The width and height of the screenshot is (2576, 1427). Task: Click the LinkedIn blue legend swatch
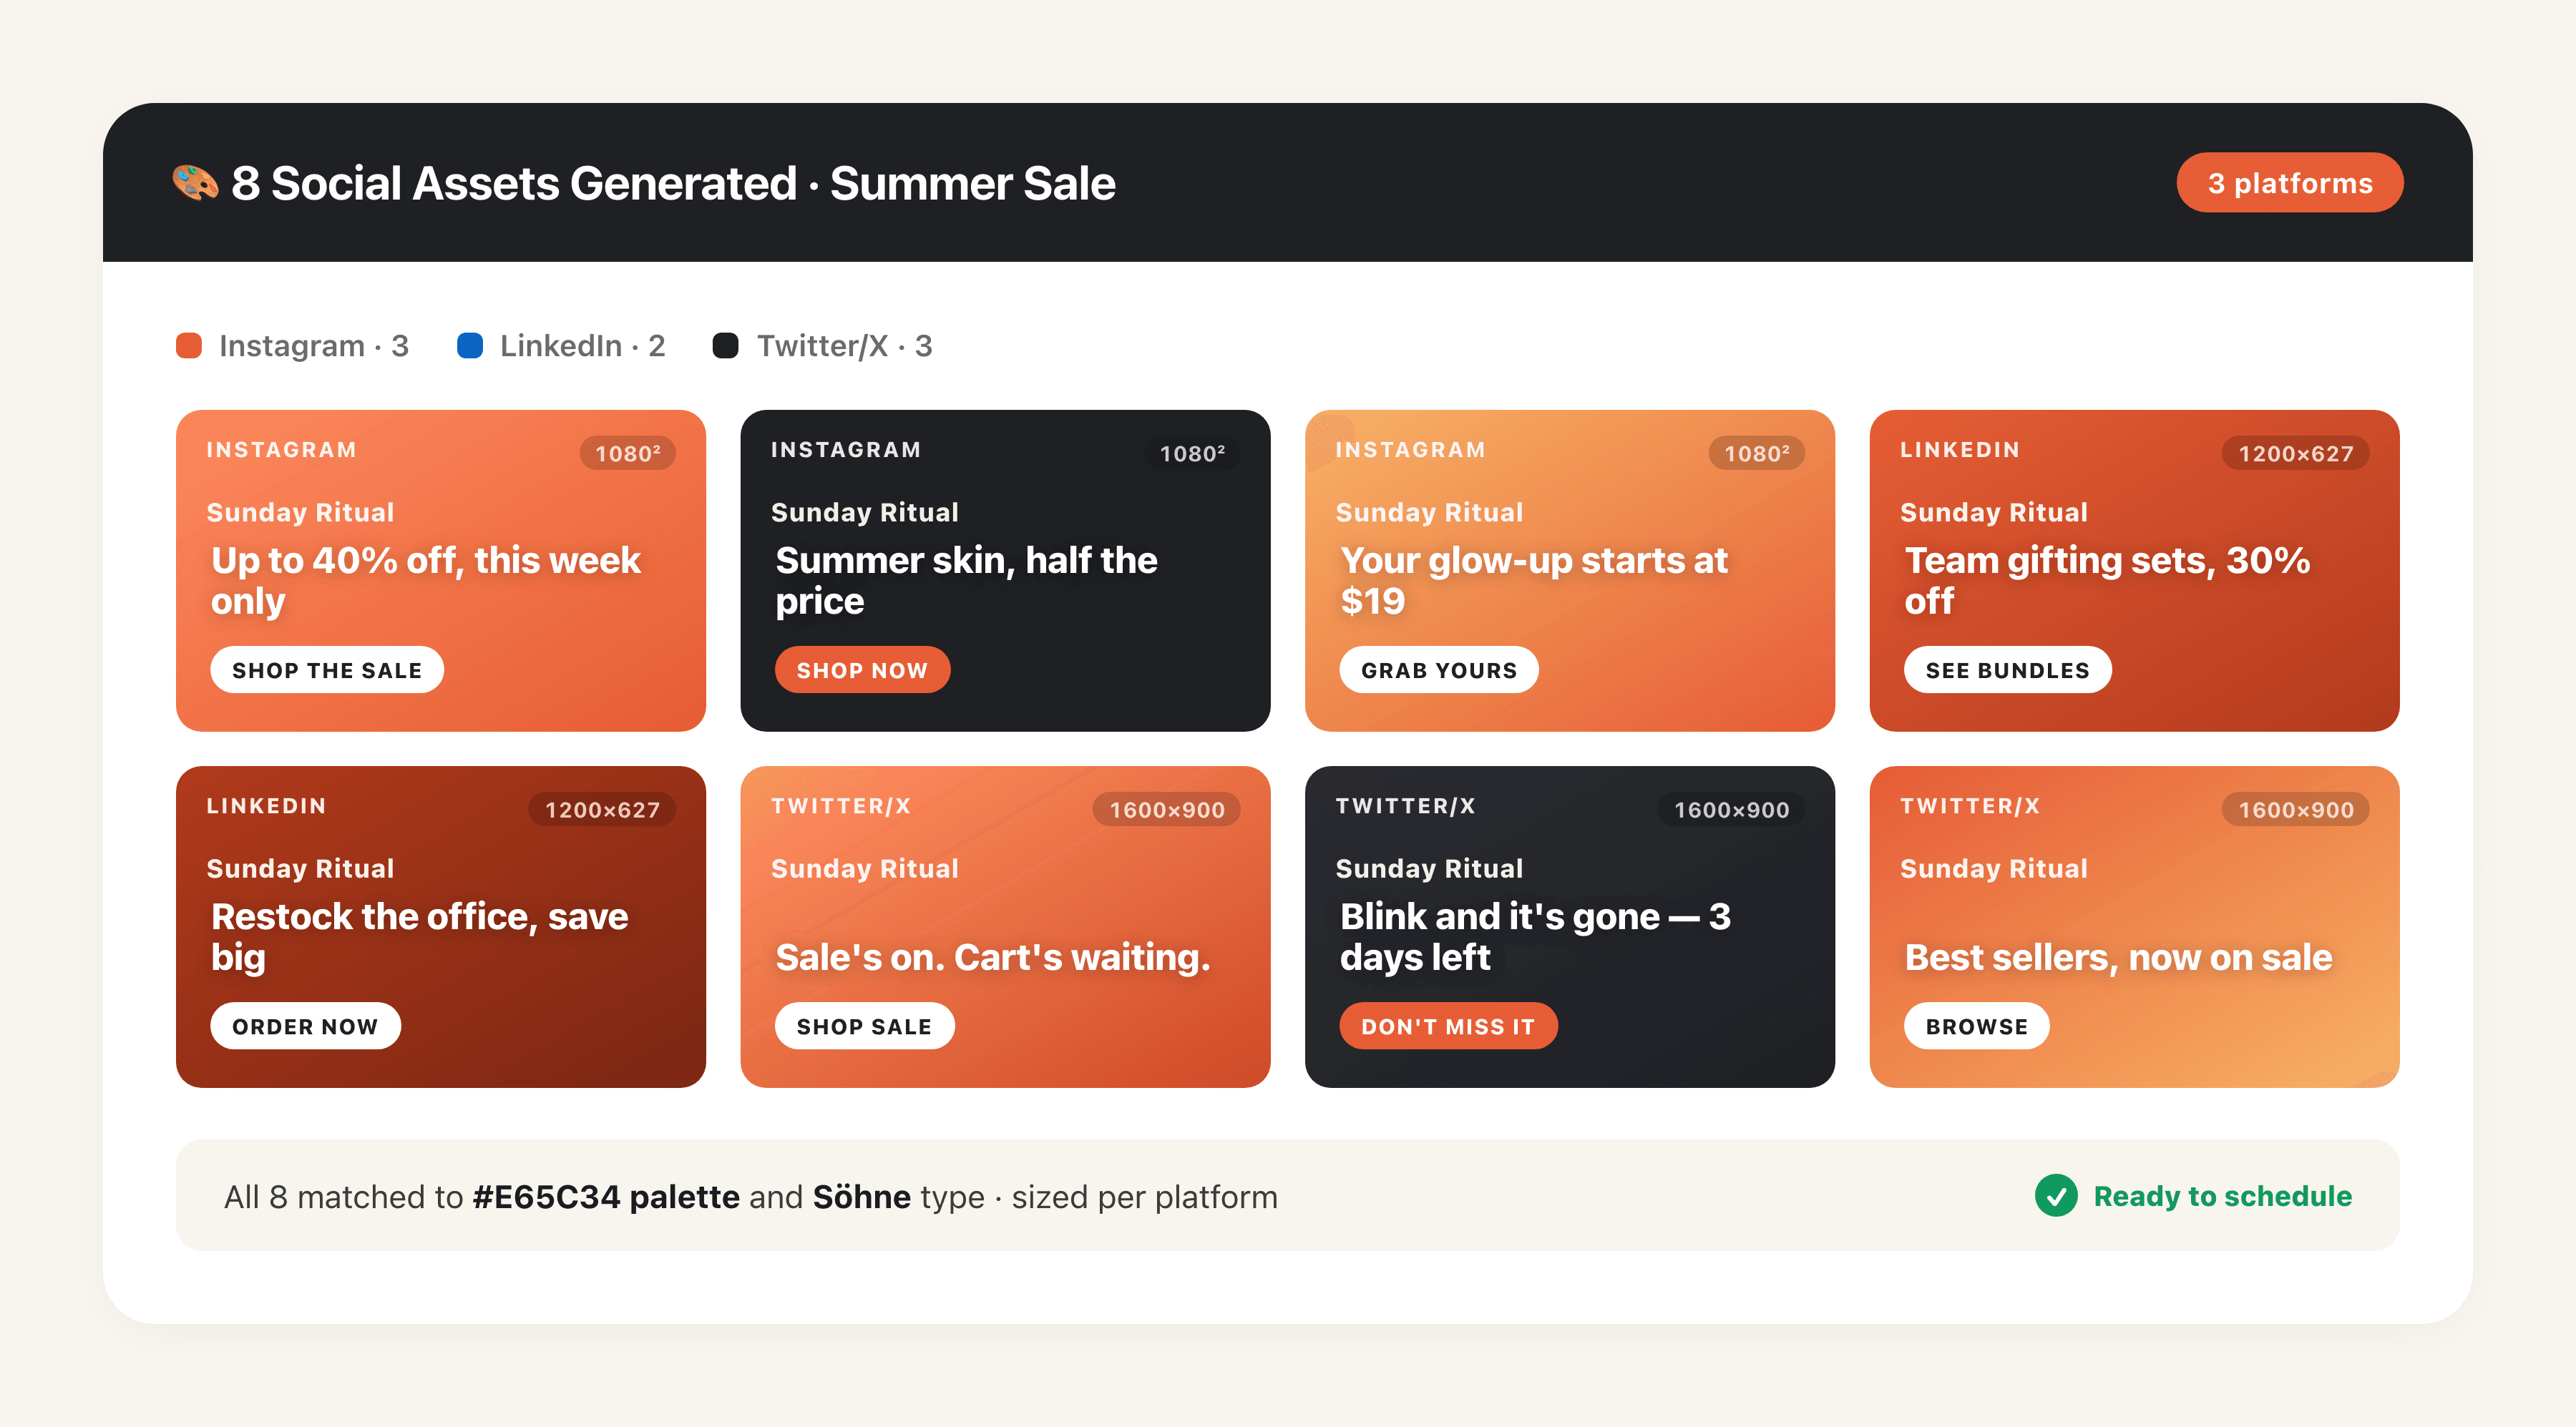click(x=470, y=345)
